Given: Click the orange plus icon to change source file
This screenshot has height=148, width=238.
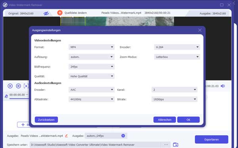Looking at the screenshot, I should [x=60, y=13].
